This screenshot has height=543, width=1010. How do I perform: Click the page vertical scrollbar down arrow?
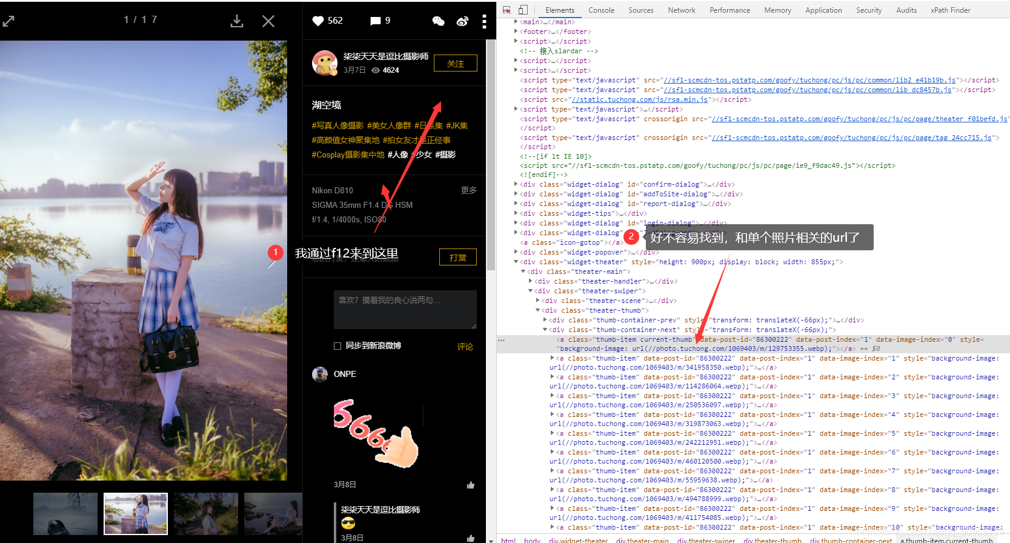pyautogui.click(x=491, y=539)
